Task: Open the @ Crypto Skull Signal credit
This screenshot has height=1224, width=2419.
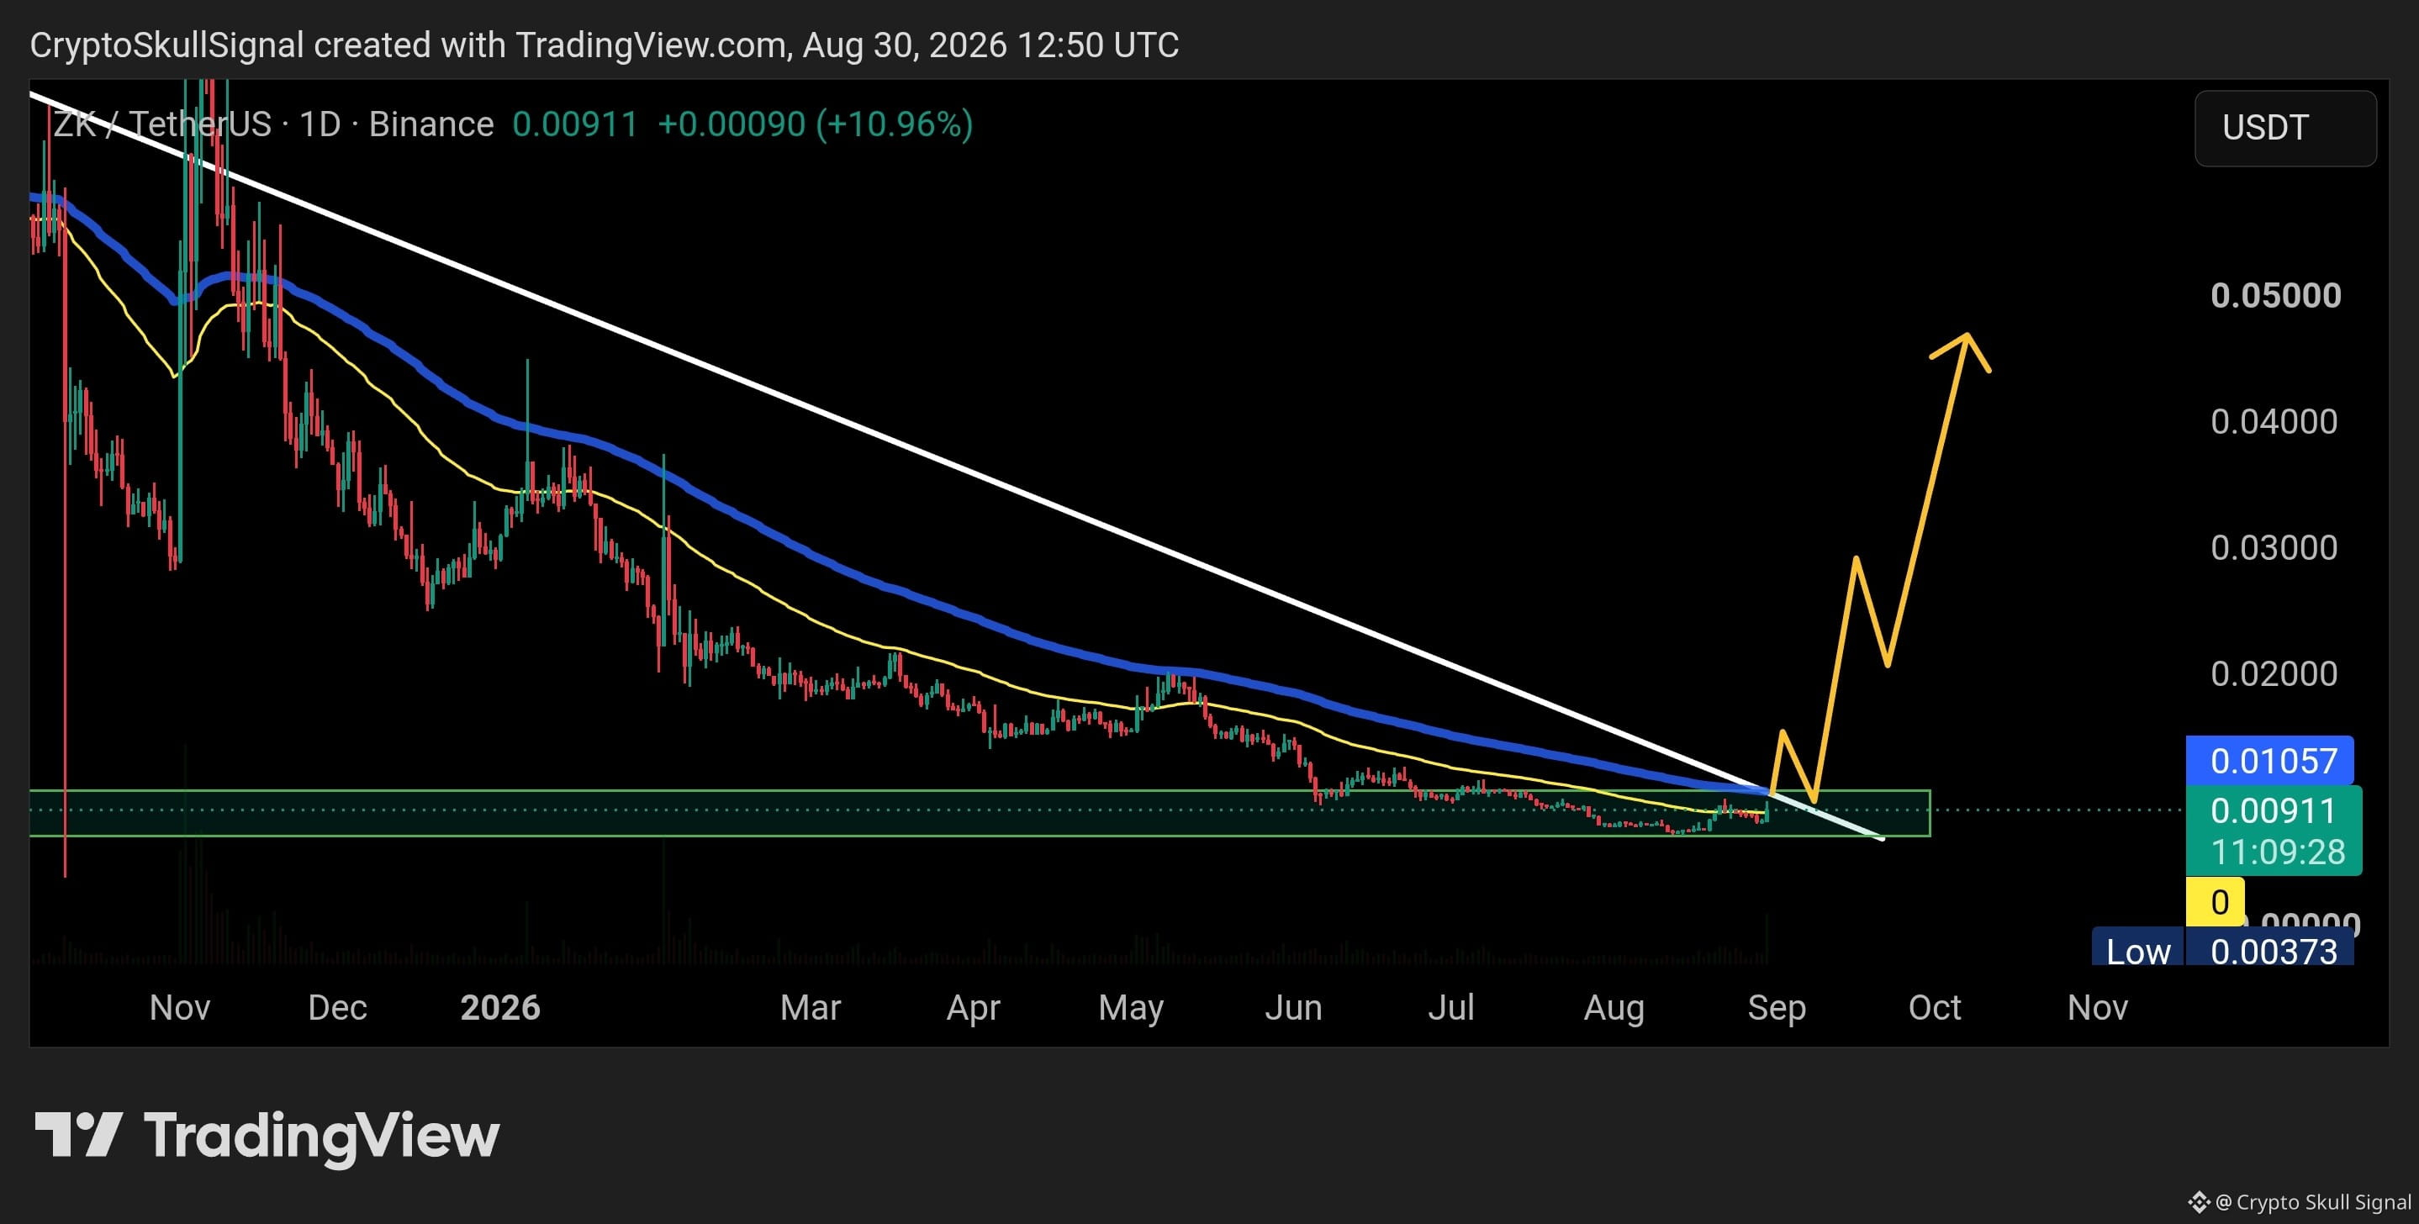Action: click(x=2313, y=1202)
